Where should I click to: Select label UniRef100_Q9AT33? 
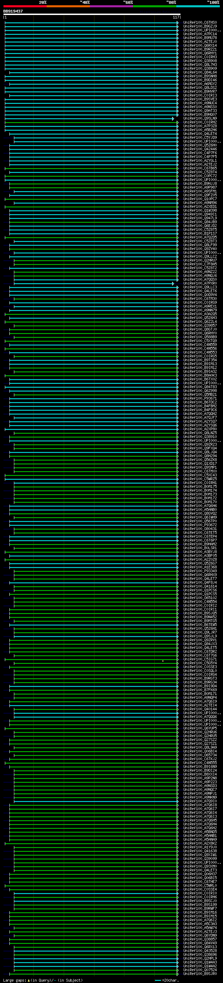(200, 111)
